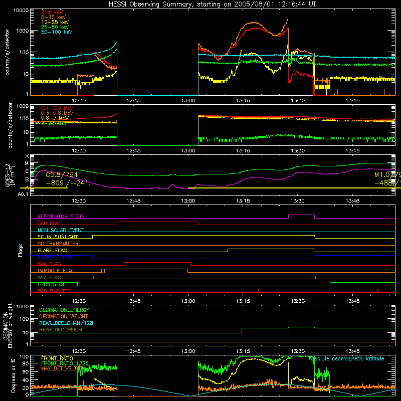Click the A0.1 tick label on GOES axis
Viewport: 401px width, 401px height.
(x=23, y=194)
